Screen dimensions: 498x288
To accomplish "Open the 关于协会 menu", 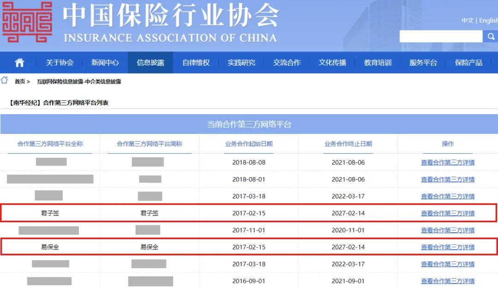I will (59, 63).
